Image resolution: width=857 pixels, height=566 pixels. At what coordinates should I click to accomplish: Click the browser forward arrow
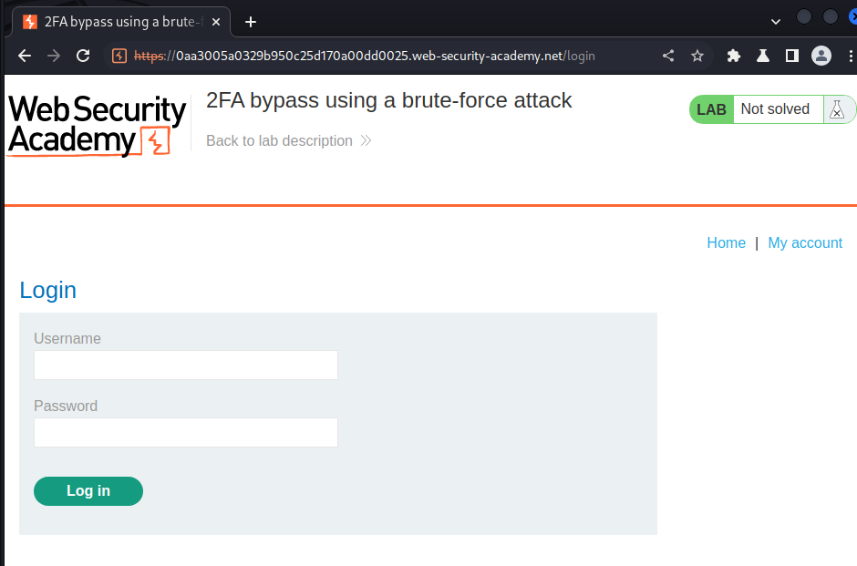[x=54, y=56]
